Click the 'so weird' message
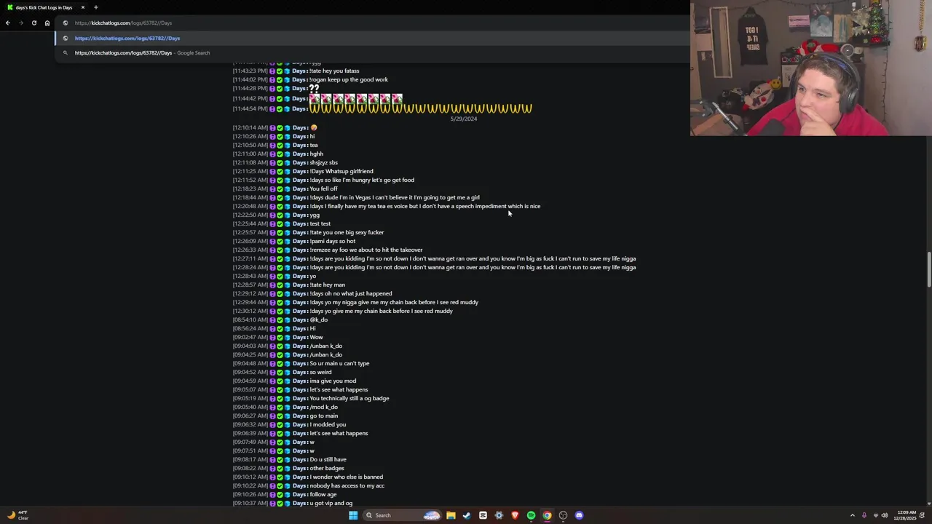Viewport: 932px width, 524px height. pyautogui.click(x=320, y=372)
